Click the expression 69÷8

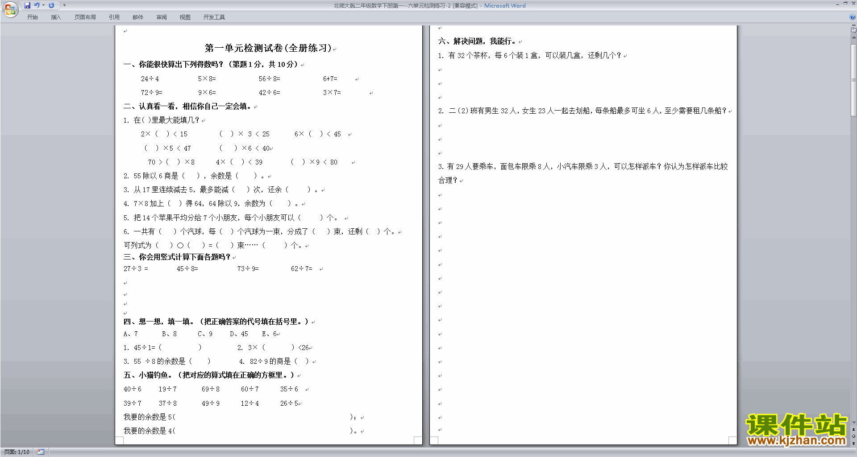point(210,389)
